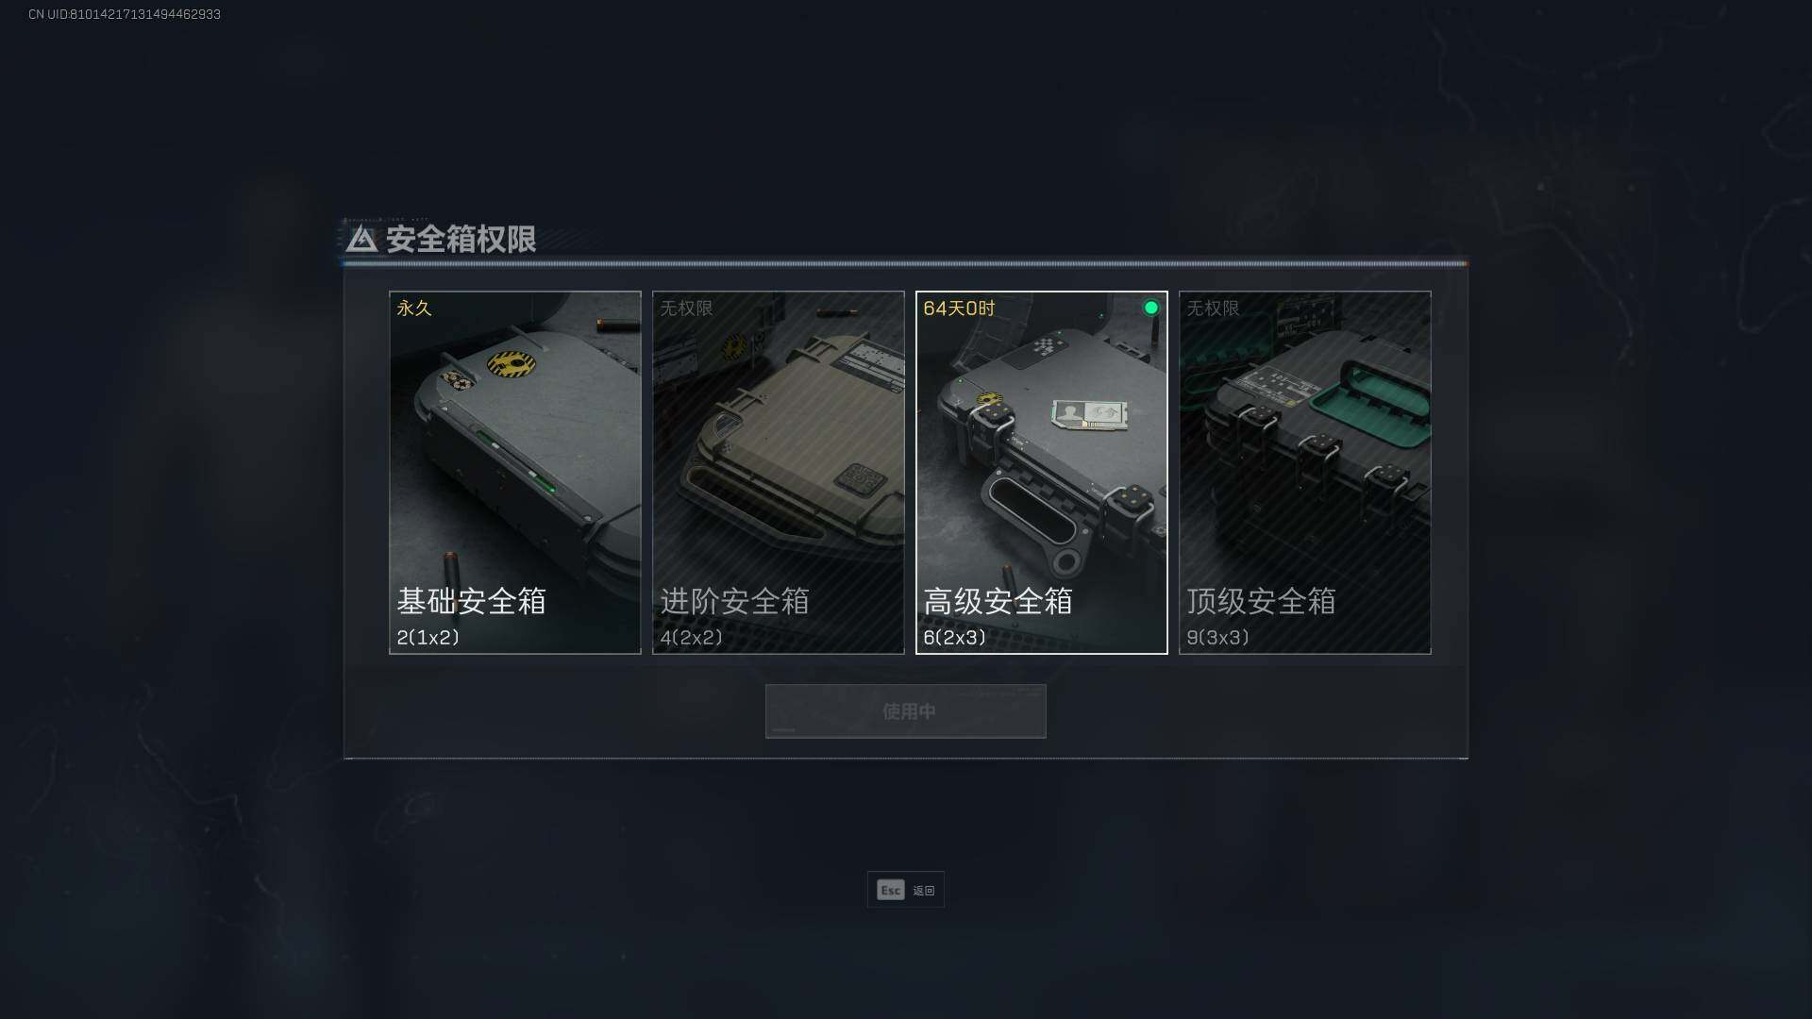Click 无权限 label on 进阶安全箱

click(x=686, y=308)
